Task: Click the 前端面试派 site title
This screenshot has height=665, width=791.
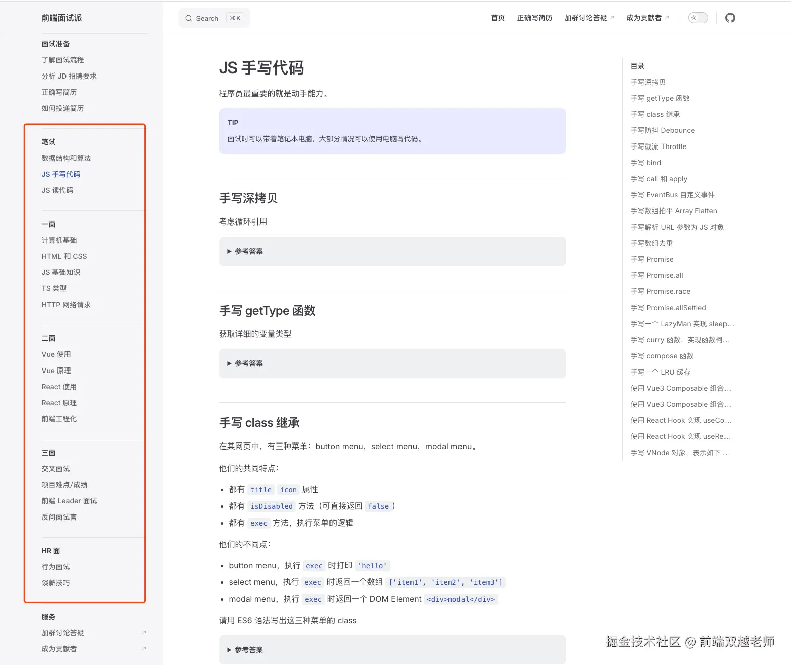Action: tap(61, 18)
